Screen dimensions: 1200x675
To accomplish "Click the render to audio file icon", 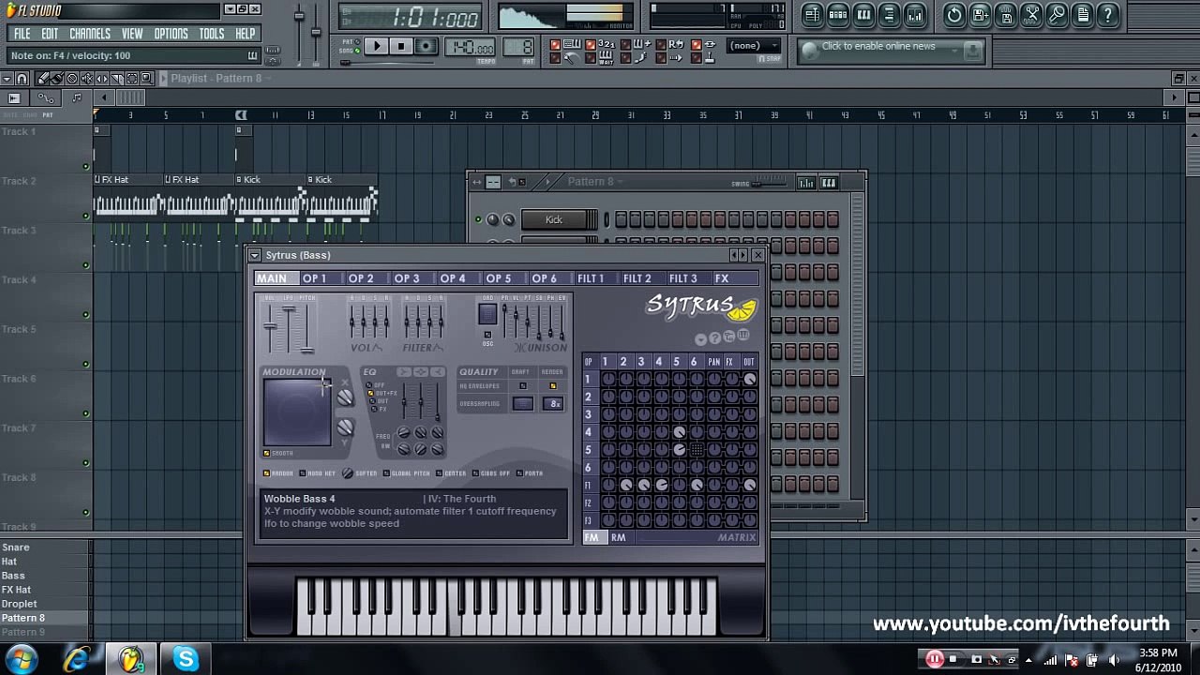I will [1006, 15].
